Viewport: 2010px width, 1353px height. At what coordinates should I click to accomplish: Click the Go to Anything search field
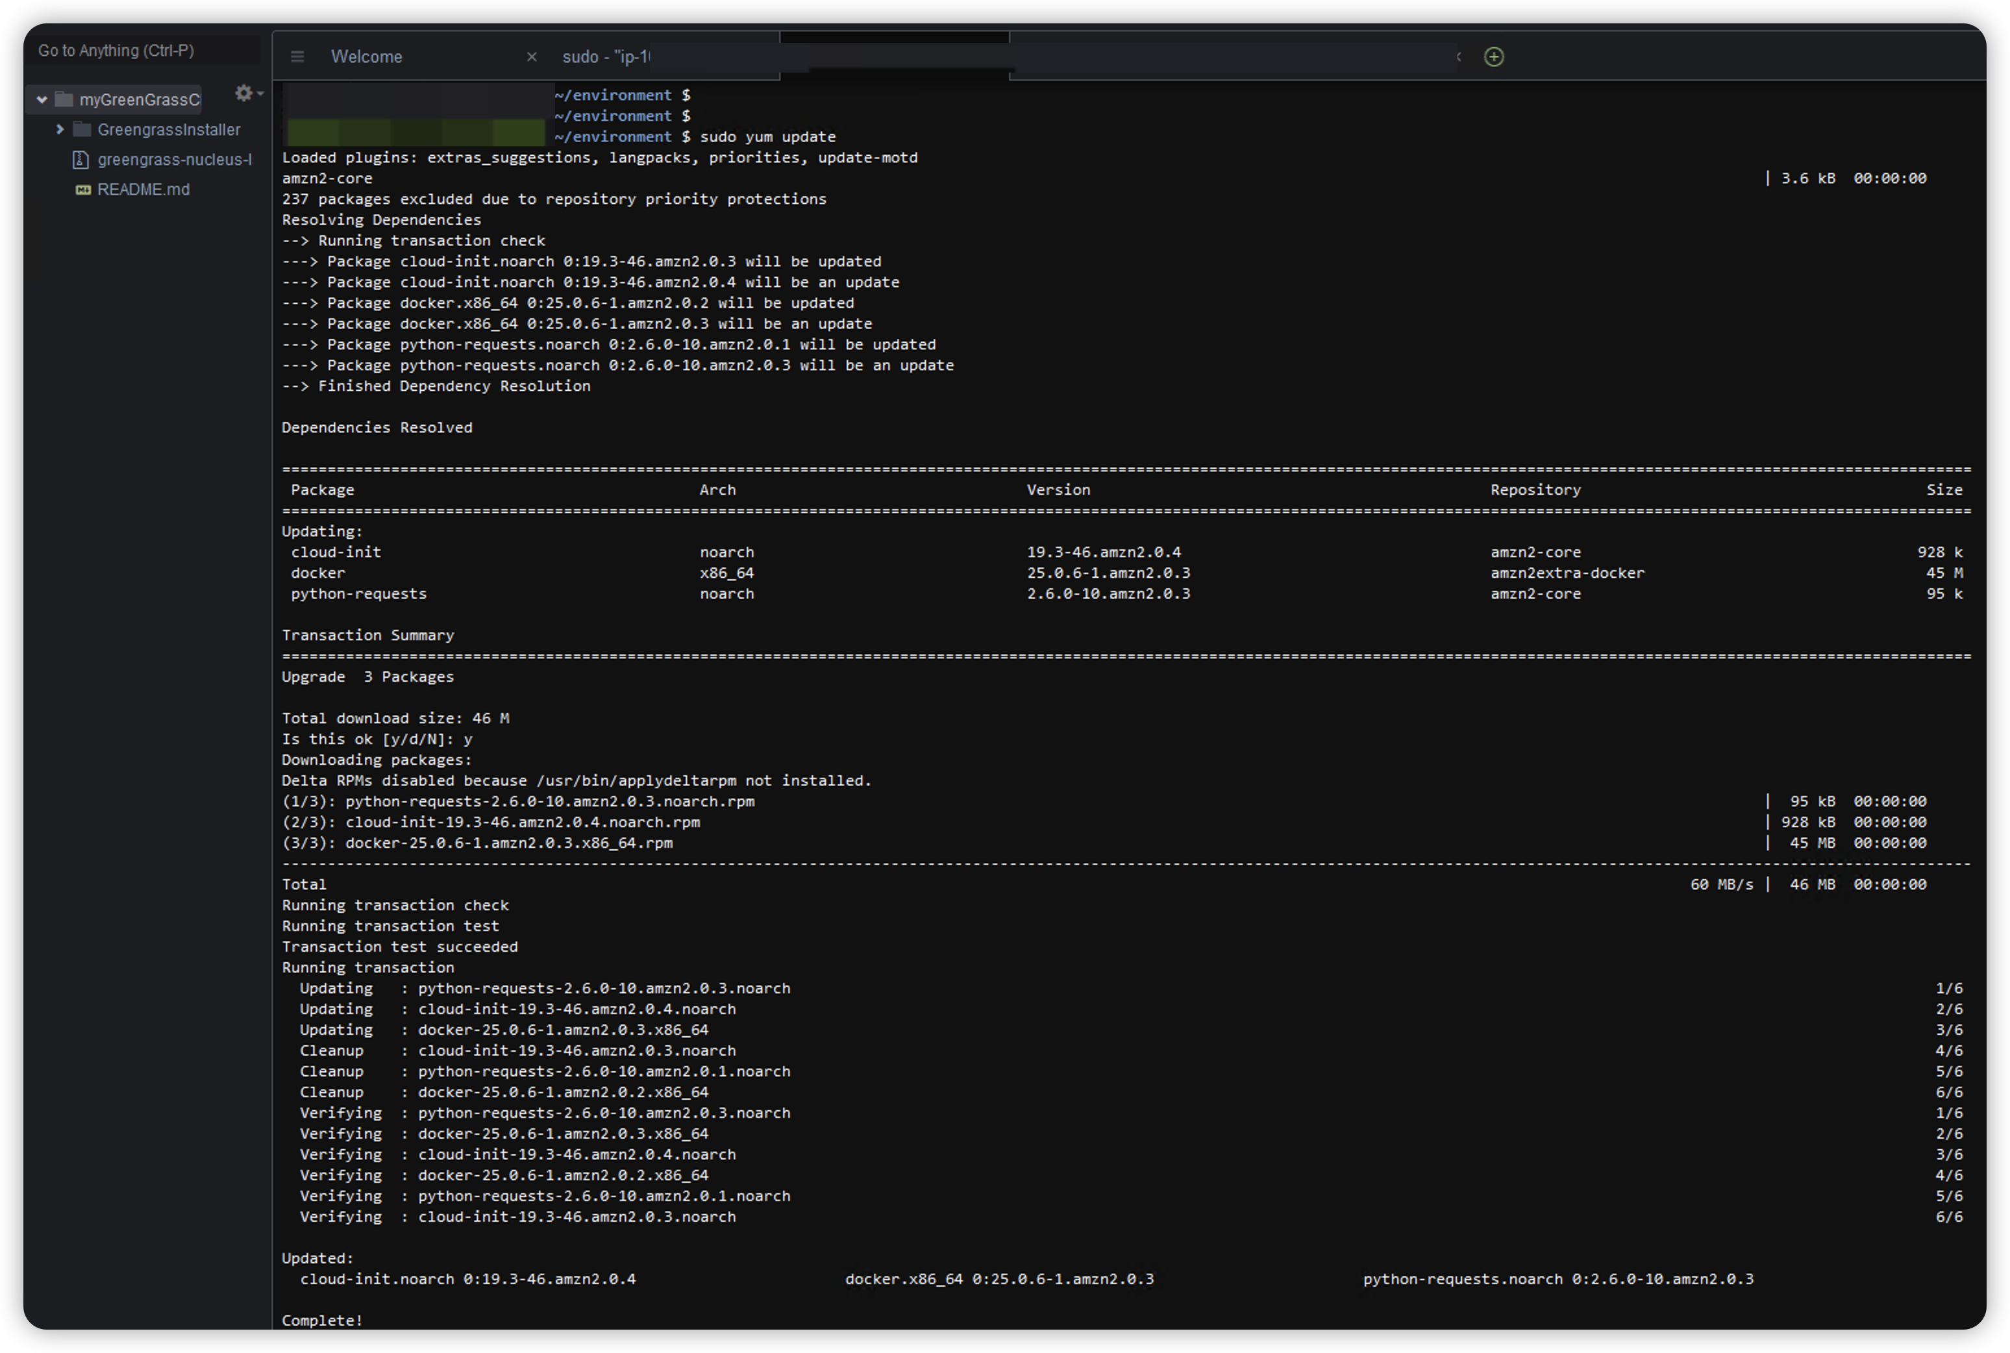(143, 51)
